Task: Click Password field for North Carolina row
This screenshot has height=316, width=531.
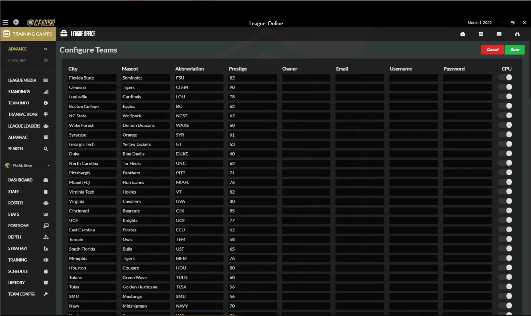Action: [467, 164]
